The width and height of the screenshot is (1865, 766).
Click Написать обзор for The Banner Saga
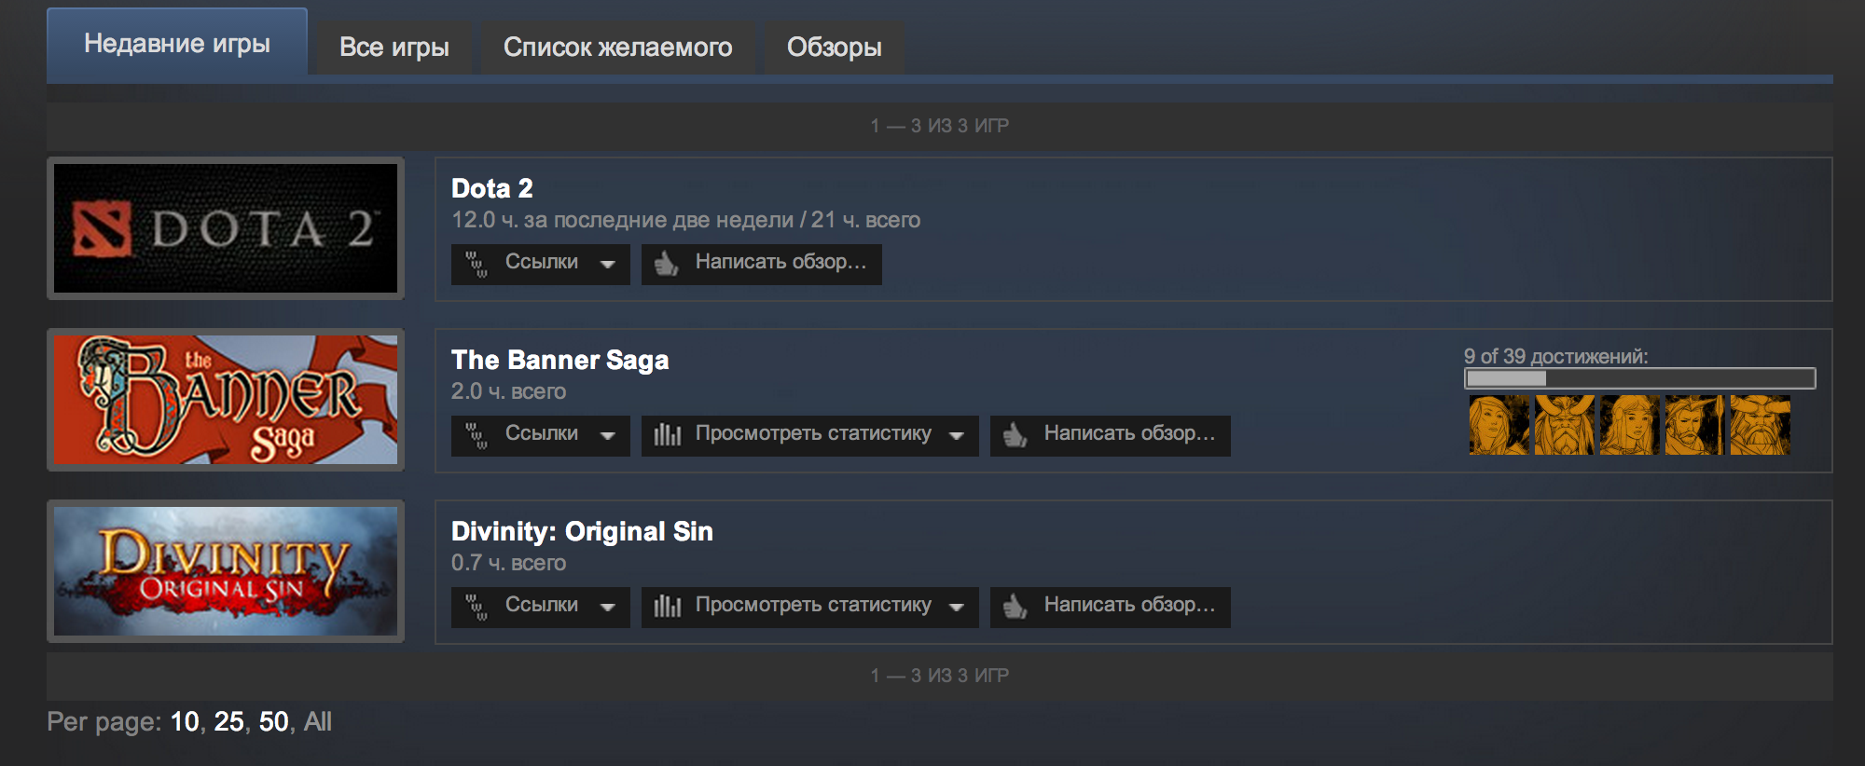coord(1111,435)
